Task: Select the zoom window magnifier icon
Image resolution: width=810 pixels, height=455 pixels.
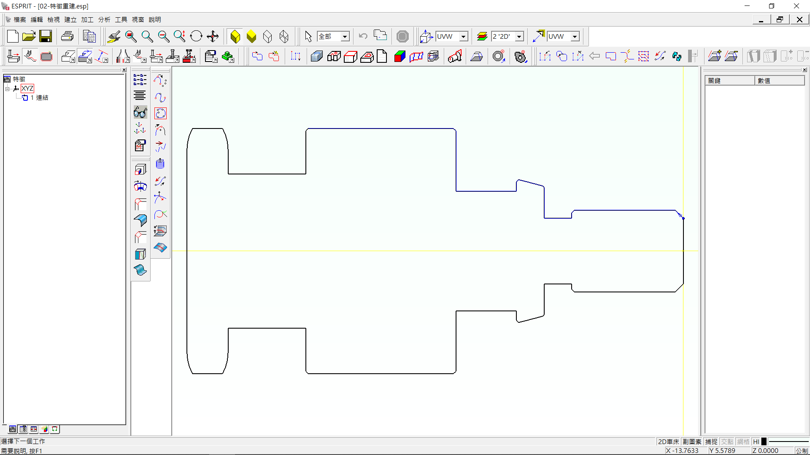Action: tap(131, 36)
